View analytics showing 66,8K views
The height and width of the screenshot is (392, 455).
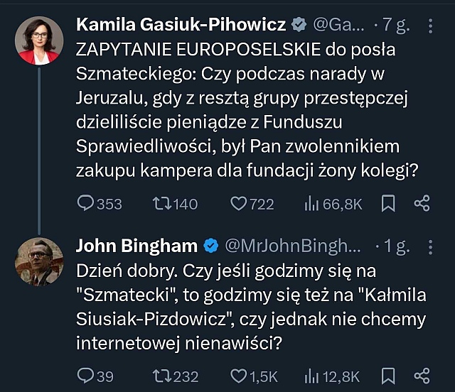(x=311, y=205)
